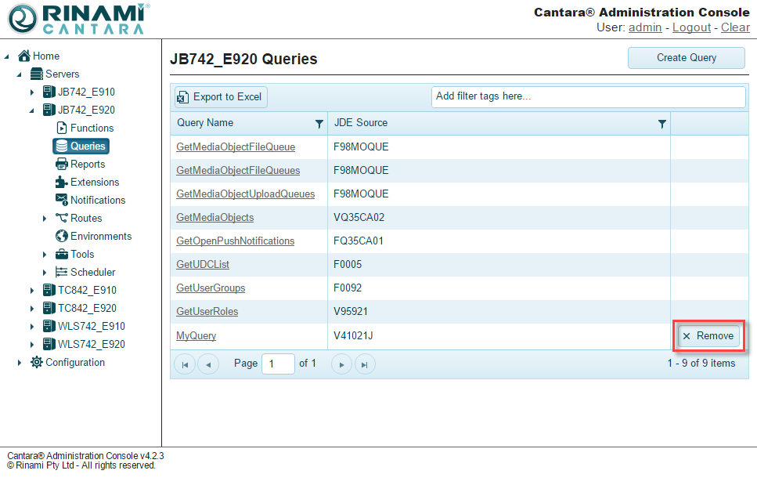757x485 pixels.
Task: Open Extensions in the navigation tree
Action: click(x=95, y=182)
